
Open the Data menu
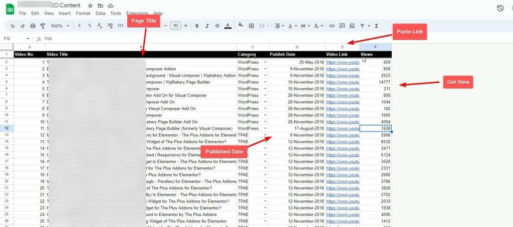click(x=100, y=13)
